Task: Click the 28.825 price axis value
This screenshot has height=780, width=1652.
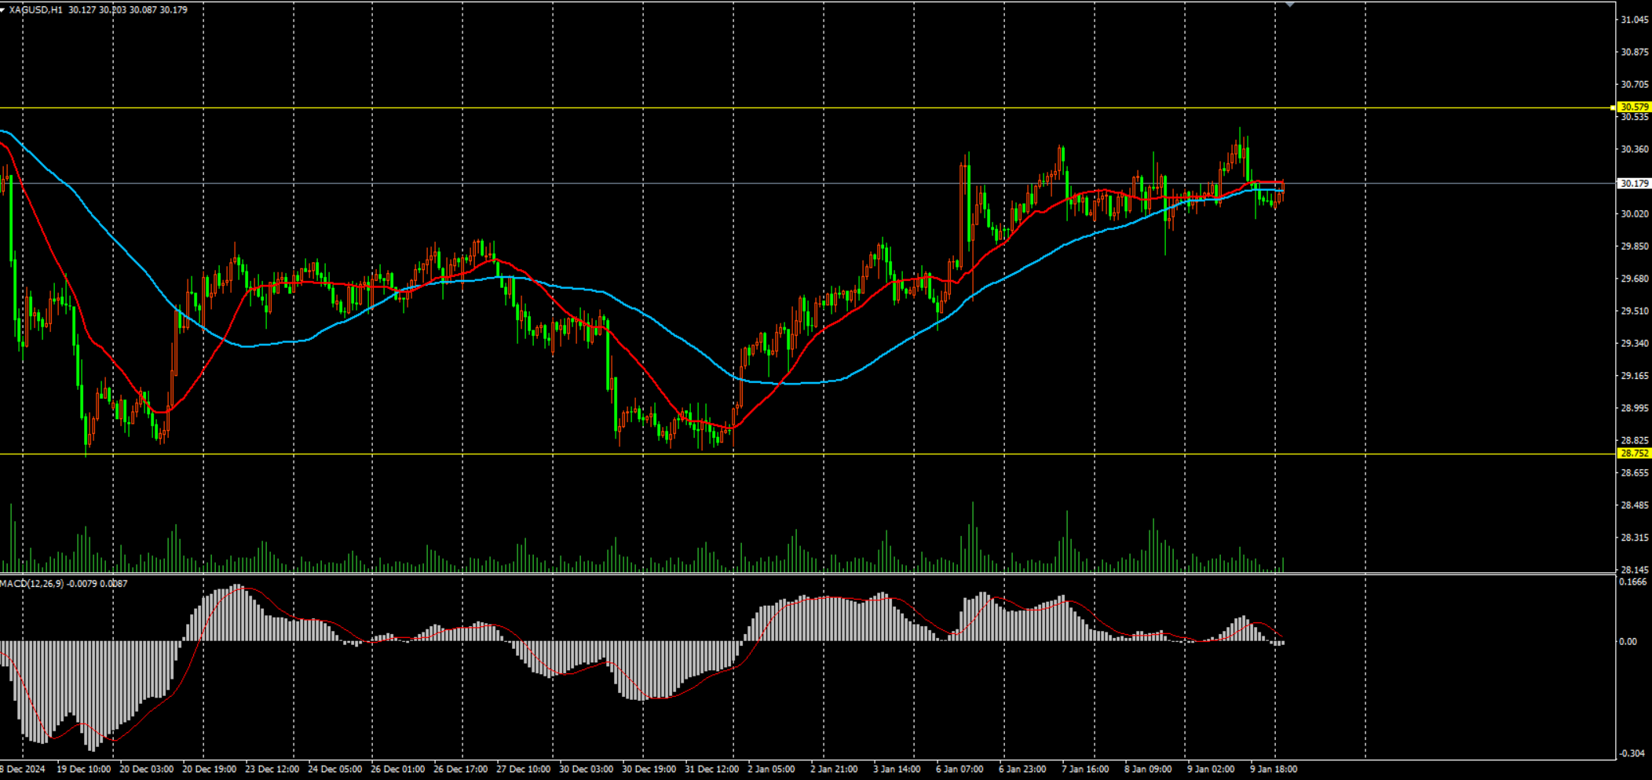Action: 1635,441
